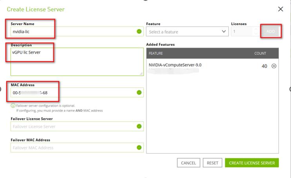Click the Licenses count stepper

pos(256,31)
